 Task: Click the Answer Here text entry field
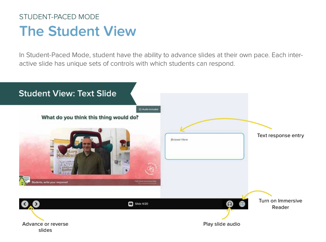204,146
